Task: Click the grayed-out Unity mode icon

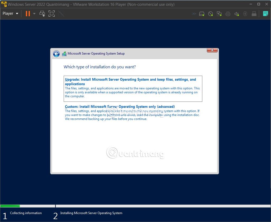Action: click(x=61, y=13)
